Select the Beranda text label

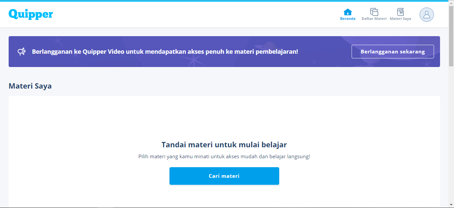[x=348, y=19]
